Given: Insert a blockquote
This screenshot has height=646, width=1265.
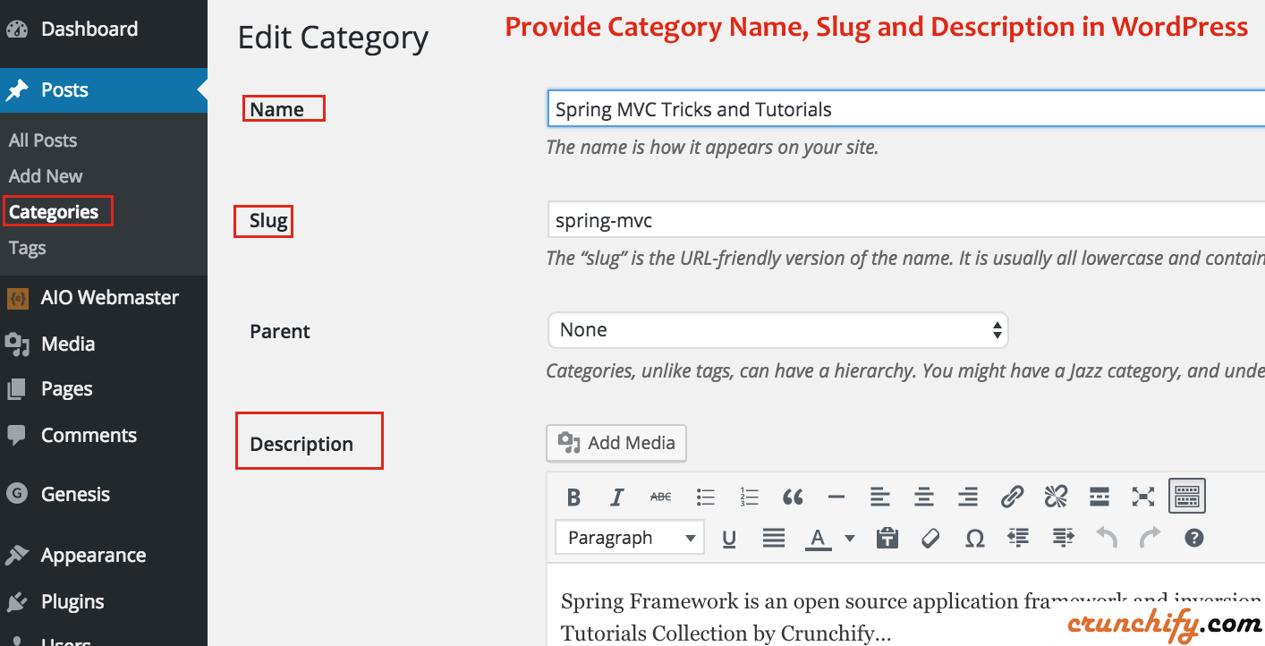Looking at the screenshot, I should coord(793,496).
